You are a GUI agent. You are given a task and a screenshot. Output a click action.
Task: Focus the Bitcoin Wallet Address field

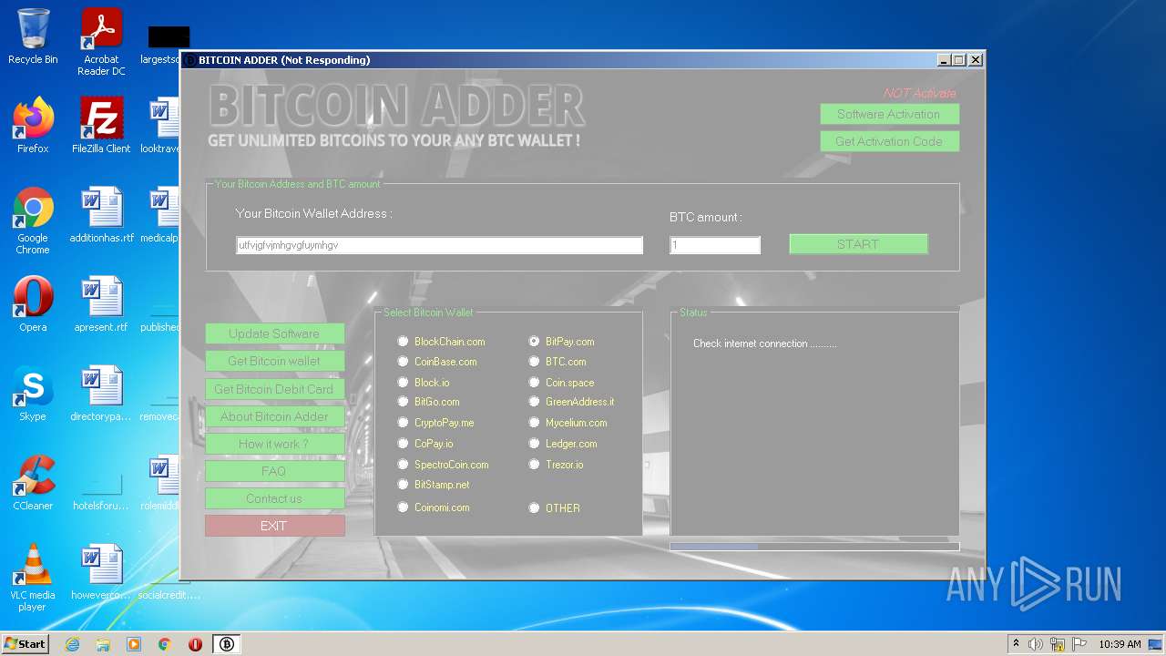[439, 245]
